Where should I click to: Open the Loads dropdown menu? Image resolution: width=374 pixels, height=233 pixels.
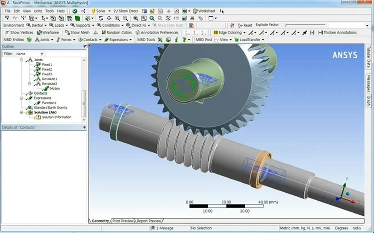point(58,25)
